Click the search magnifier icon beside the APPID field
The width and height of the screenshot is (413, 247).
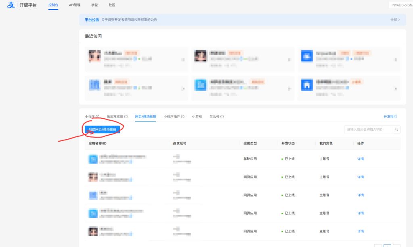[x=397, y=130]
